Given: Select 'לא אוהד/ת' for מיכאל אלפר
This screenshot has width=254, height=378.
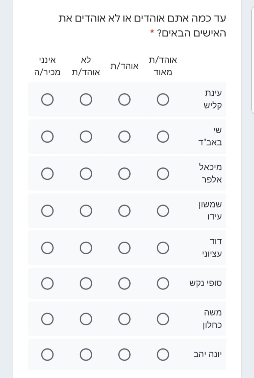Looking at the screenshot, I should point(86,173).
